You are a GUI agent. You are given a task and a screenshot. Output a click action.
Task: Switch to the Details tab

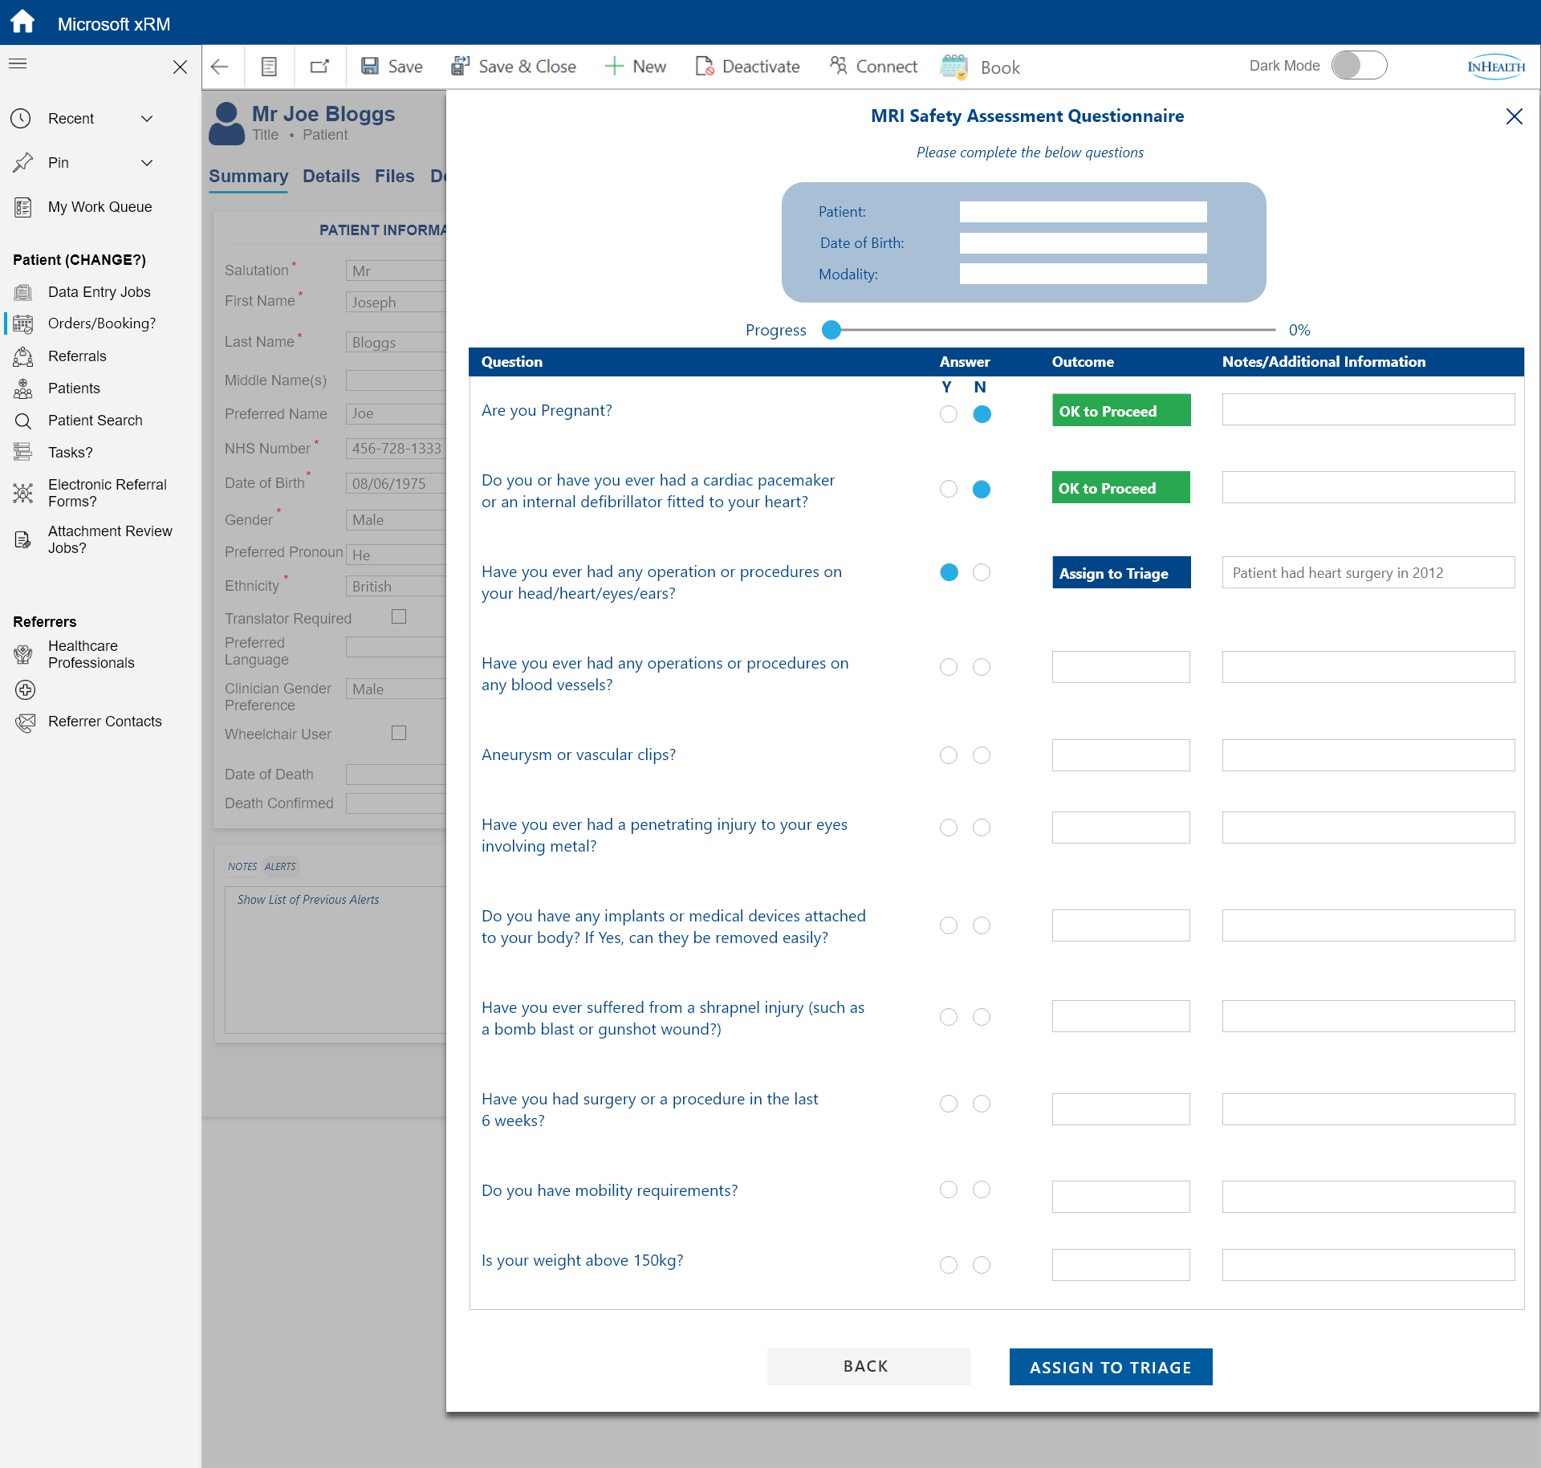(331, 177)
